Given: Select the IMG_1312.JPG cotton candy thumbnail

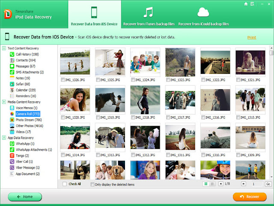Looking at the screenshot, I should (145, 137).
